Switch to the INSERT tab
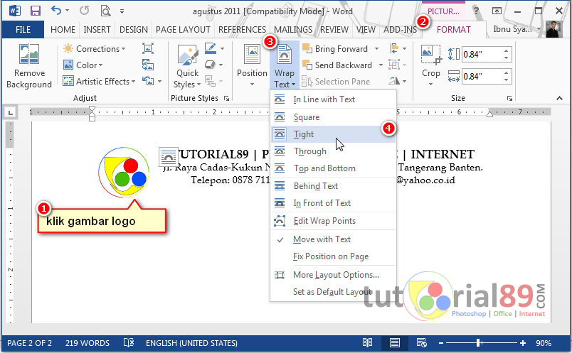The height and width of the screenshot is (353, 572). (x=97, y=30)
